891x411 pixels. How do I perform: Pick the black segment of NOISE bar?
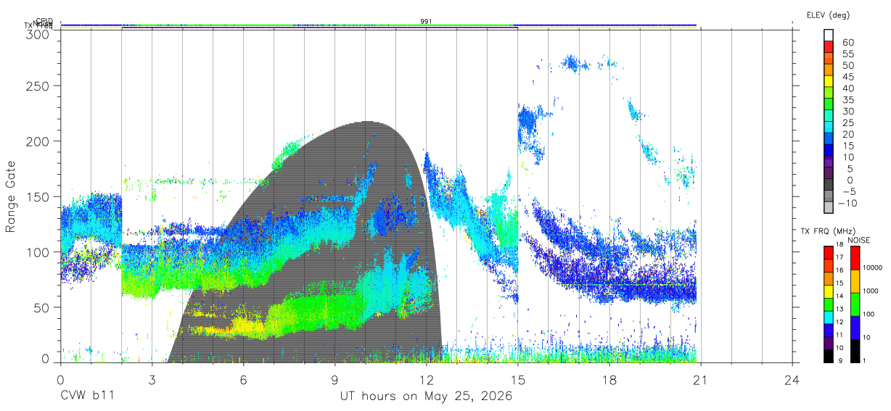[x=855, y=351]
